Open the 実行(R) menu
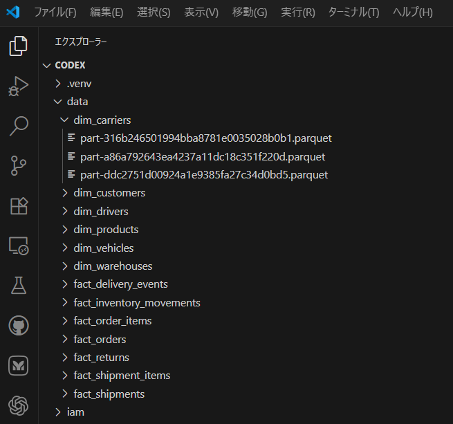Image resolution: width=453 pixels, height=424 pixels. click(x=298, y=12)
